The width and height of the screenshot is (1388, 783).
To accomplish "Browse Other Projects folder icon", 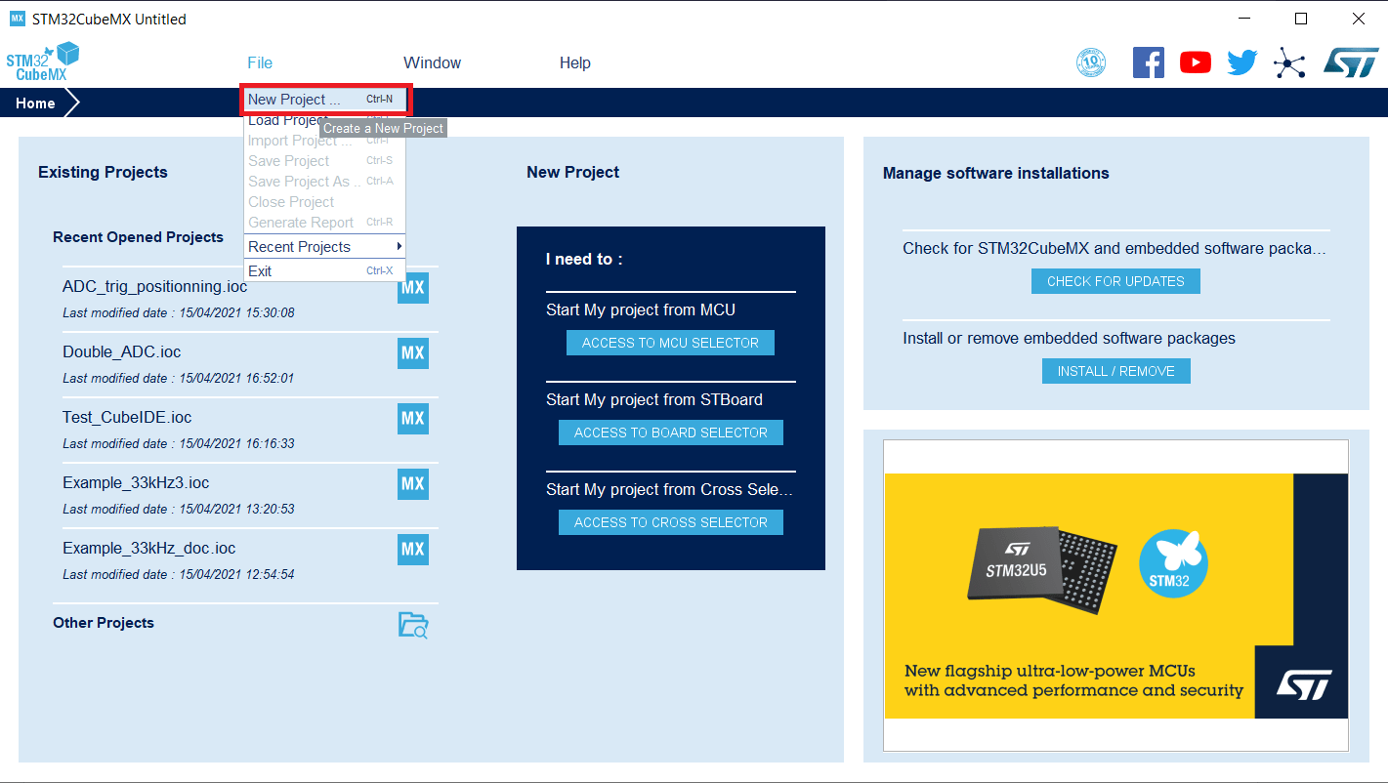I will [x=413, y=625].
